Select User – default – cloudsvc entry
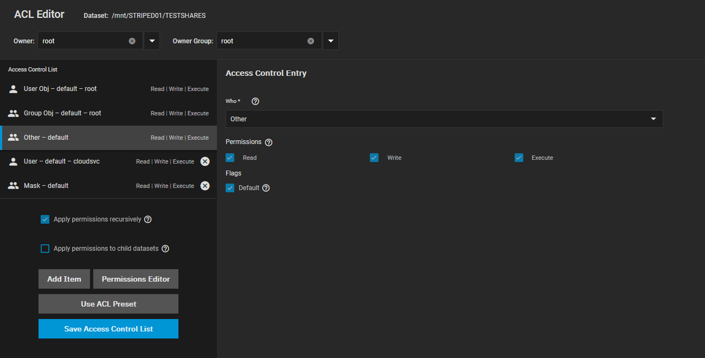The width and height of the screenshot is (705, 358). (x=108, y=161)
